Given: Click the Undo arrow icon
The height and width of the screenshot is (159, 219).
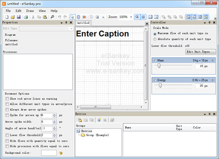Looking at the screenshot, I should (x=59, y=17).
